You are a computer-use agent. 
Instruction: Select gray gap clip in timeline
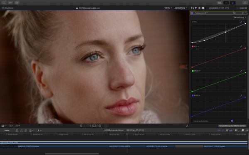point(189,146)
